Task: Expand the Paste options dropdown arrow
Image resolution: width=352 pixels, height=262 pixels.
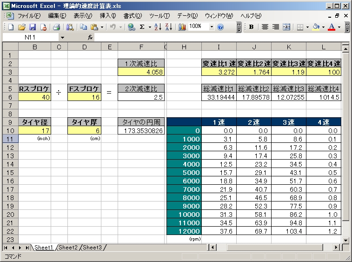Action: 102,27
